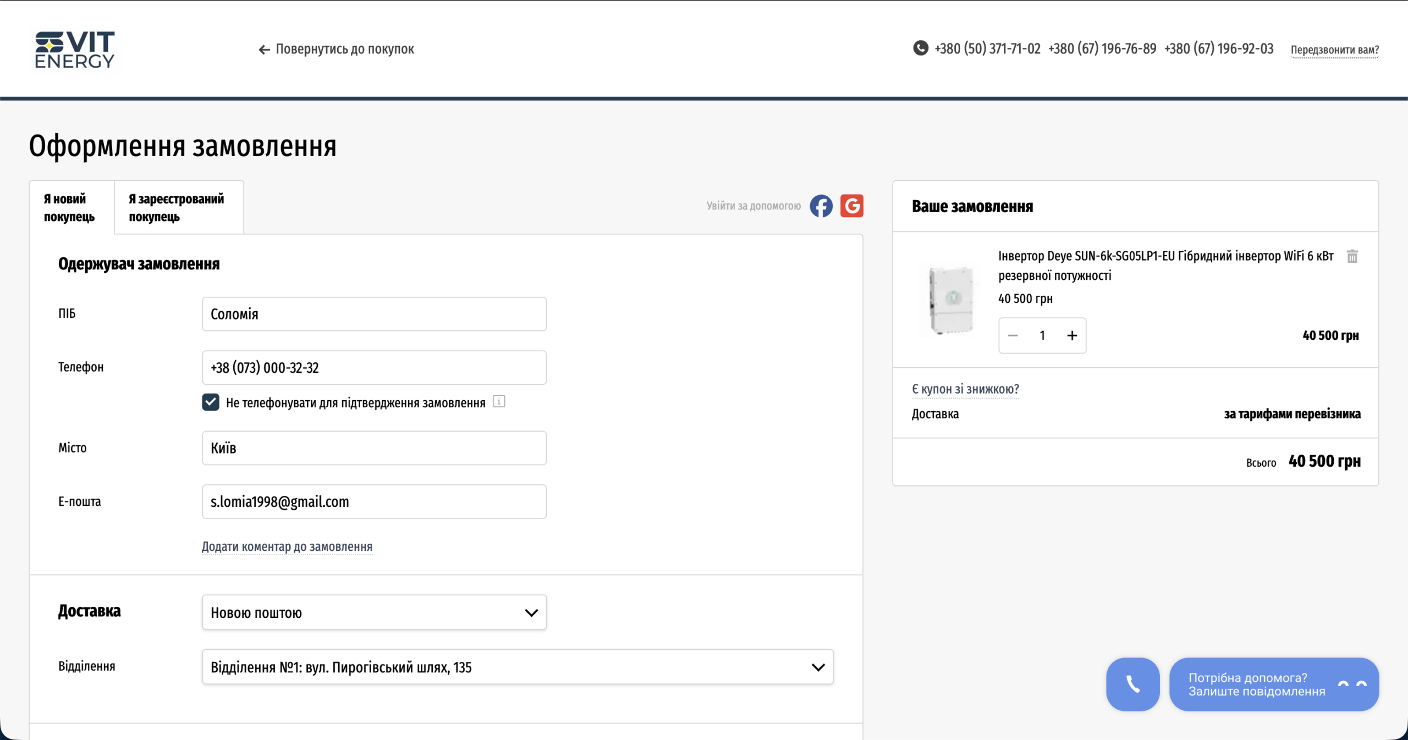Viewport: 1408px width, 740px height.
Task: Click Передзвонити вам? link
Action: [x=1335, y=50]
